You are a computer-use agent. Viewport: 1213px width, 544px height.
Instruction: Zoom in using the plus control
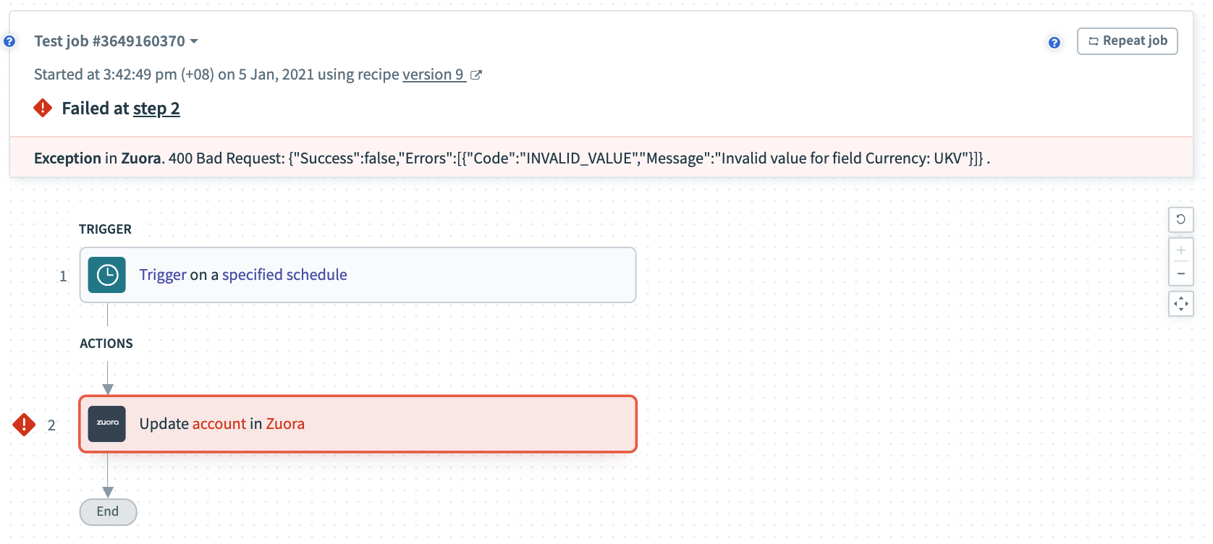[1181, 250]
